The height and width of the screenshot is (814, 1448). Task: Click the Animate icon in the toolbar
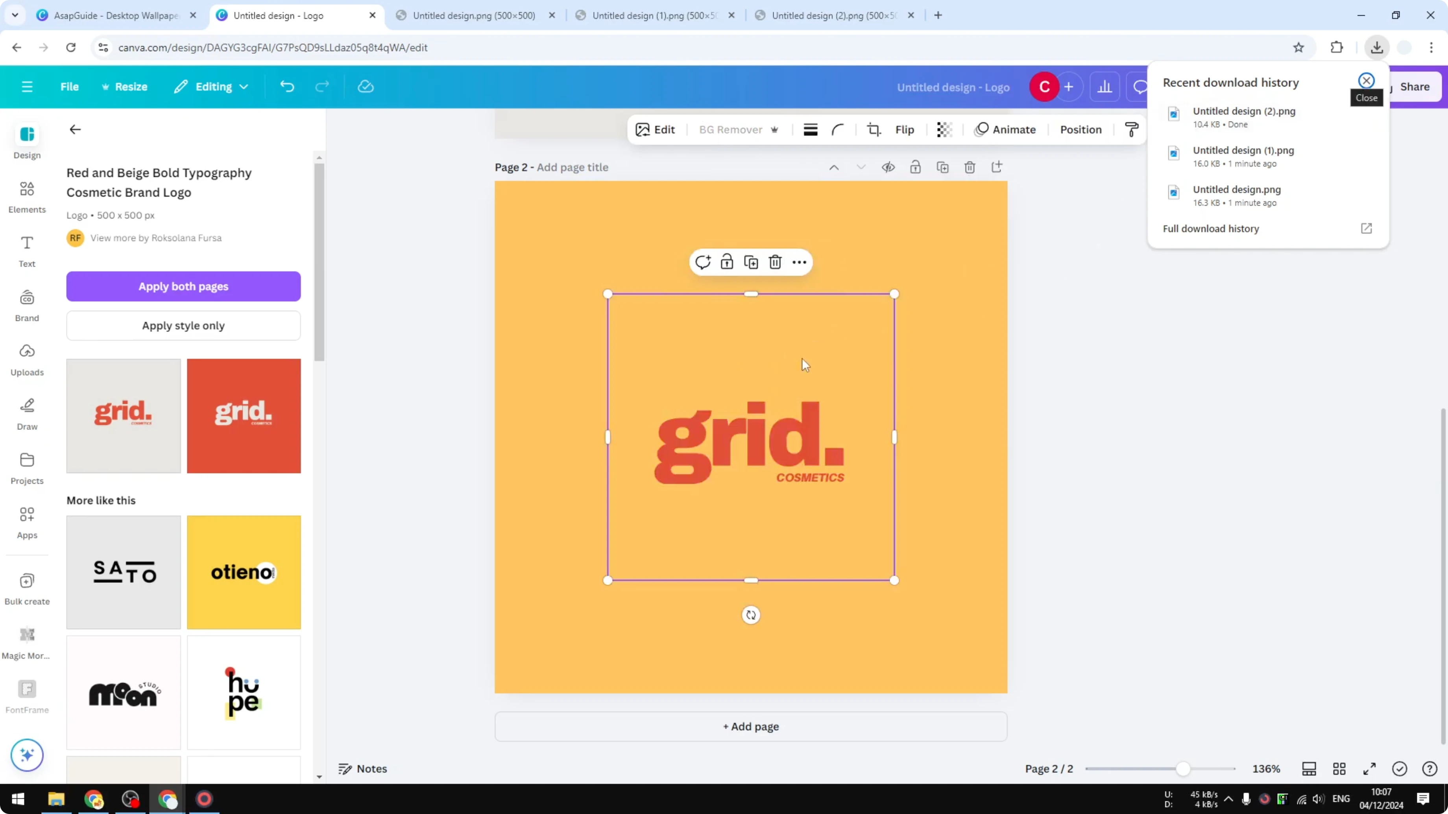pos(980,129)
